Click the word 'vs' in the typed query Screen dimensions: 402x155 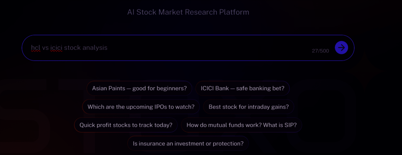coord(45,48)
